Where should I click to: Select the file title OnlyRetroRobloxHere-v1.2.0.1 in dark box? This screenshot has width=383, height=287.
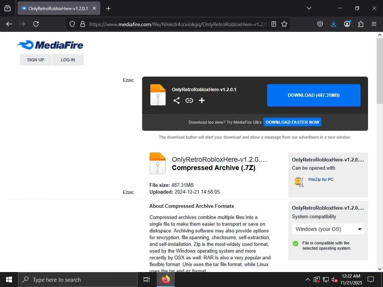pyautogui.click(x=204, y=90)
